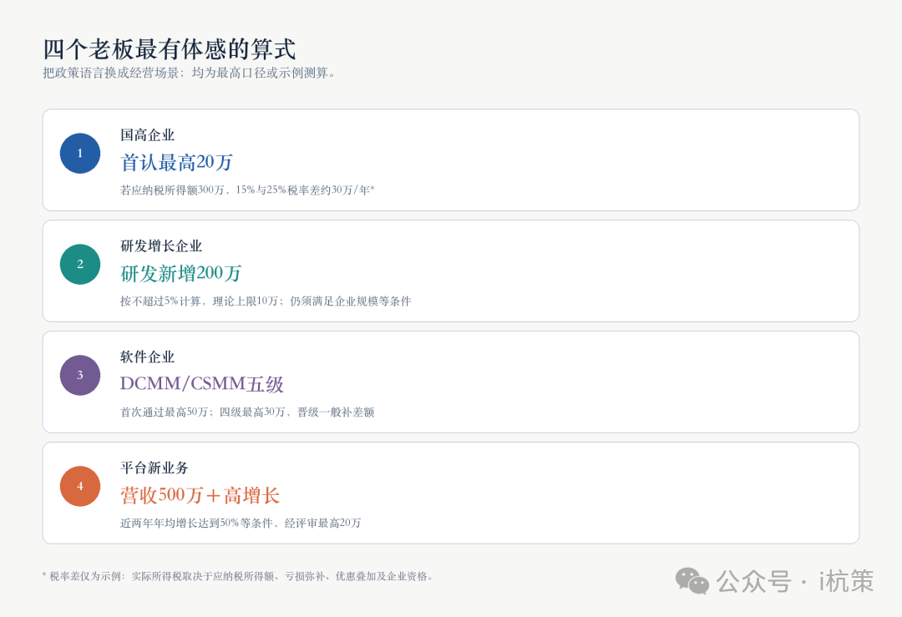Click the purple number 3 circle
Viewport: 902px width, 617px height.
click(80, 376)
